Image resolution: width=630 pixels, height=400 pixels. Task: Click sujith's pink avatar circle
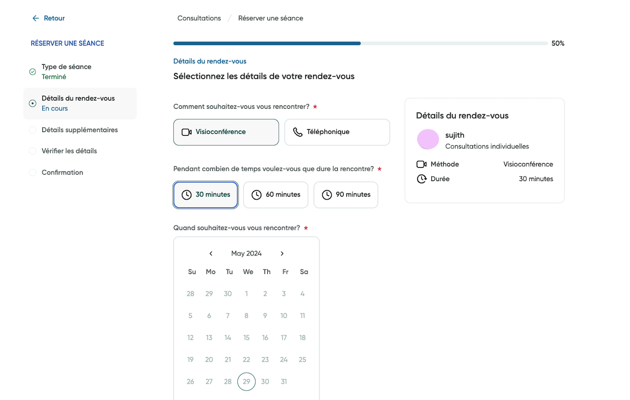click(428, 140)
